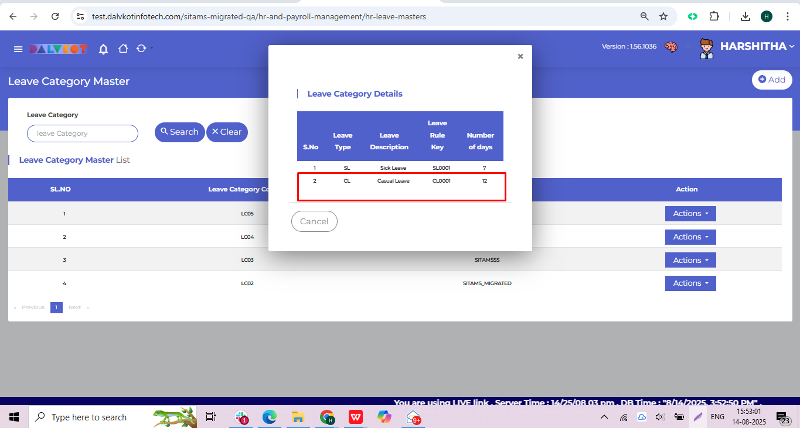
Task: Reload the page in browser
Action: point(55,16)
